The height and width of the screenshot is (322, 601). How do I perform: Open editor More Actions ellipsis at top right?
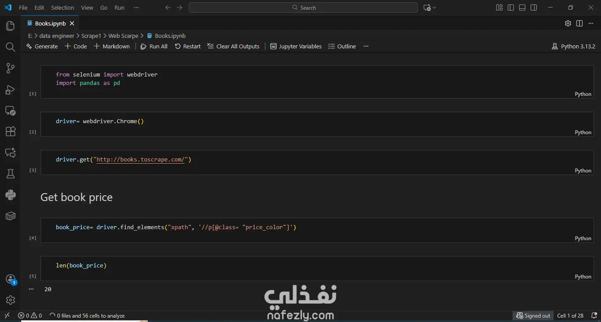[x=591, y=23]
